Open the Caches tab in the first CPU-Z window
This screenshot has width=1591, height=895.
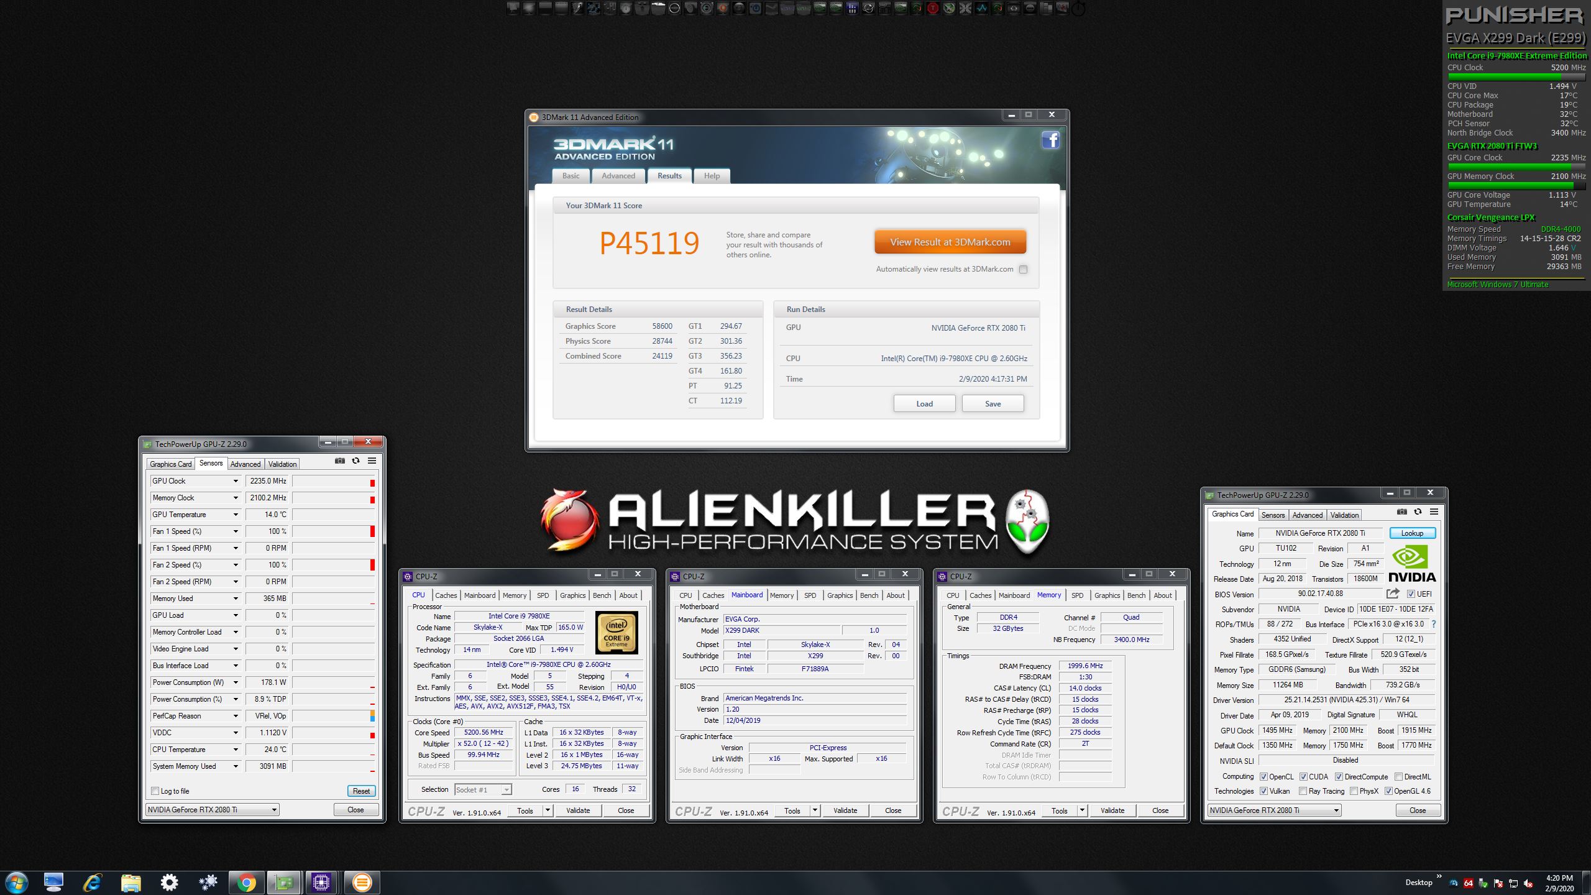(x=446, y=595)
